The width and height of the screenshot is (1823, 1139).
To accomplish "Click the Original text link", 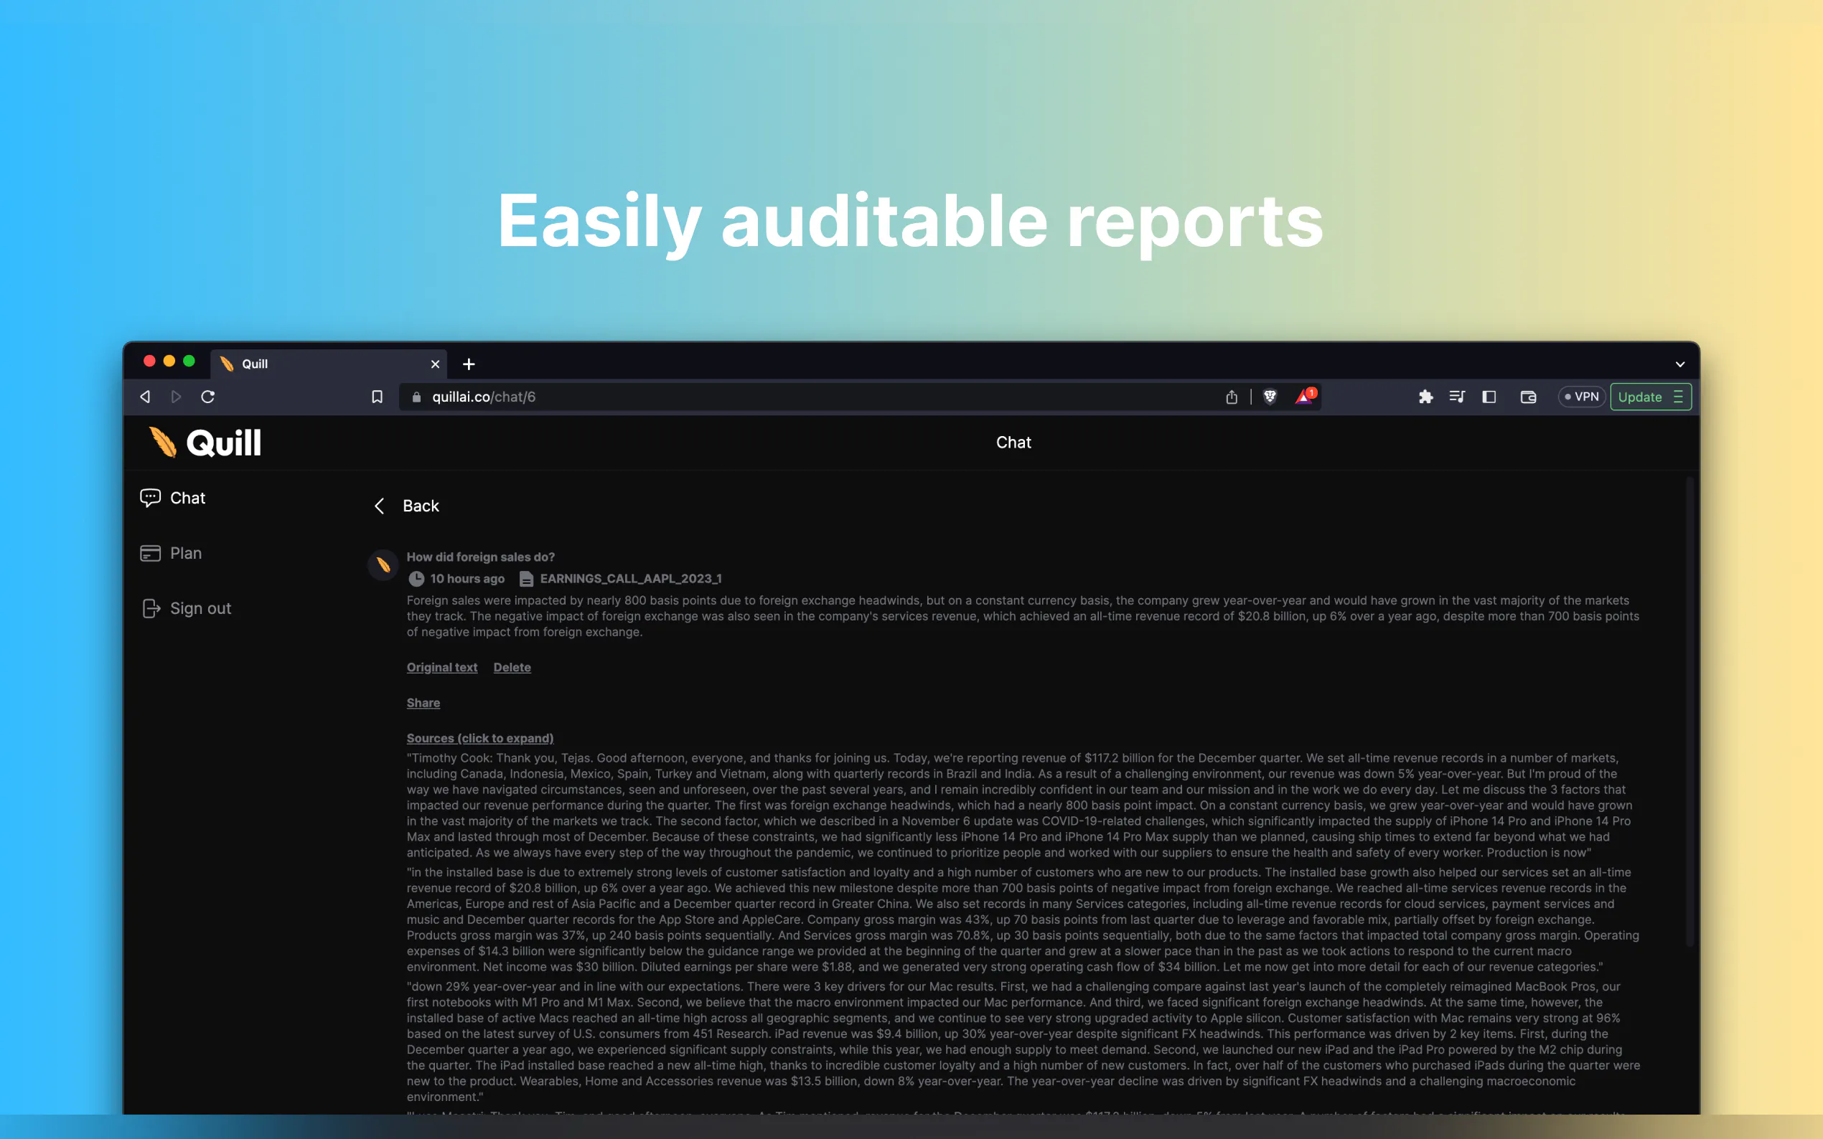I will (441, 668).
